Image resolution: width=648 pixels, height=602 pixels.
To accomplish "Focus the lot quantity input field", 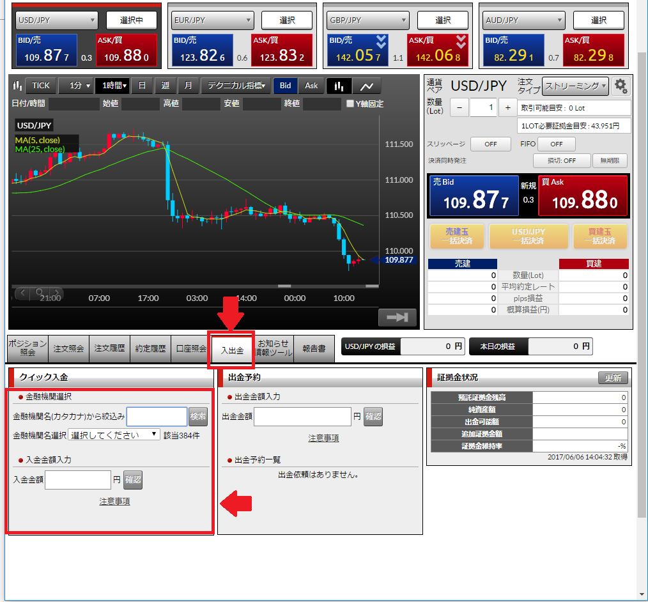I will (x=483, y=108).
